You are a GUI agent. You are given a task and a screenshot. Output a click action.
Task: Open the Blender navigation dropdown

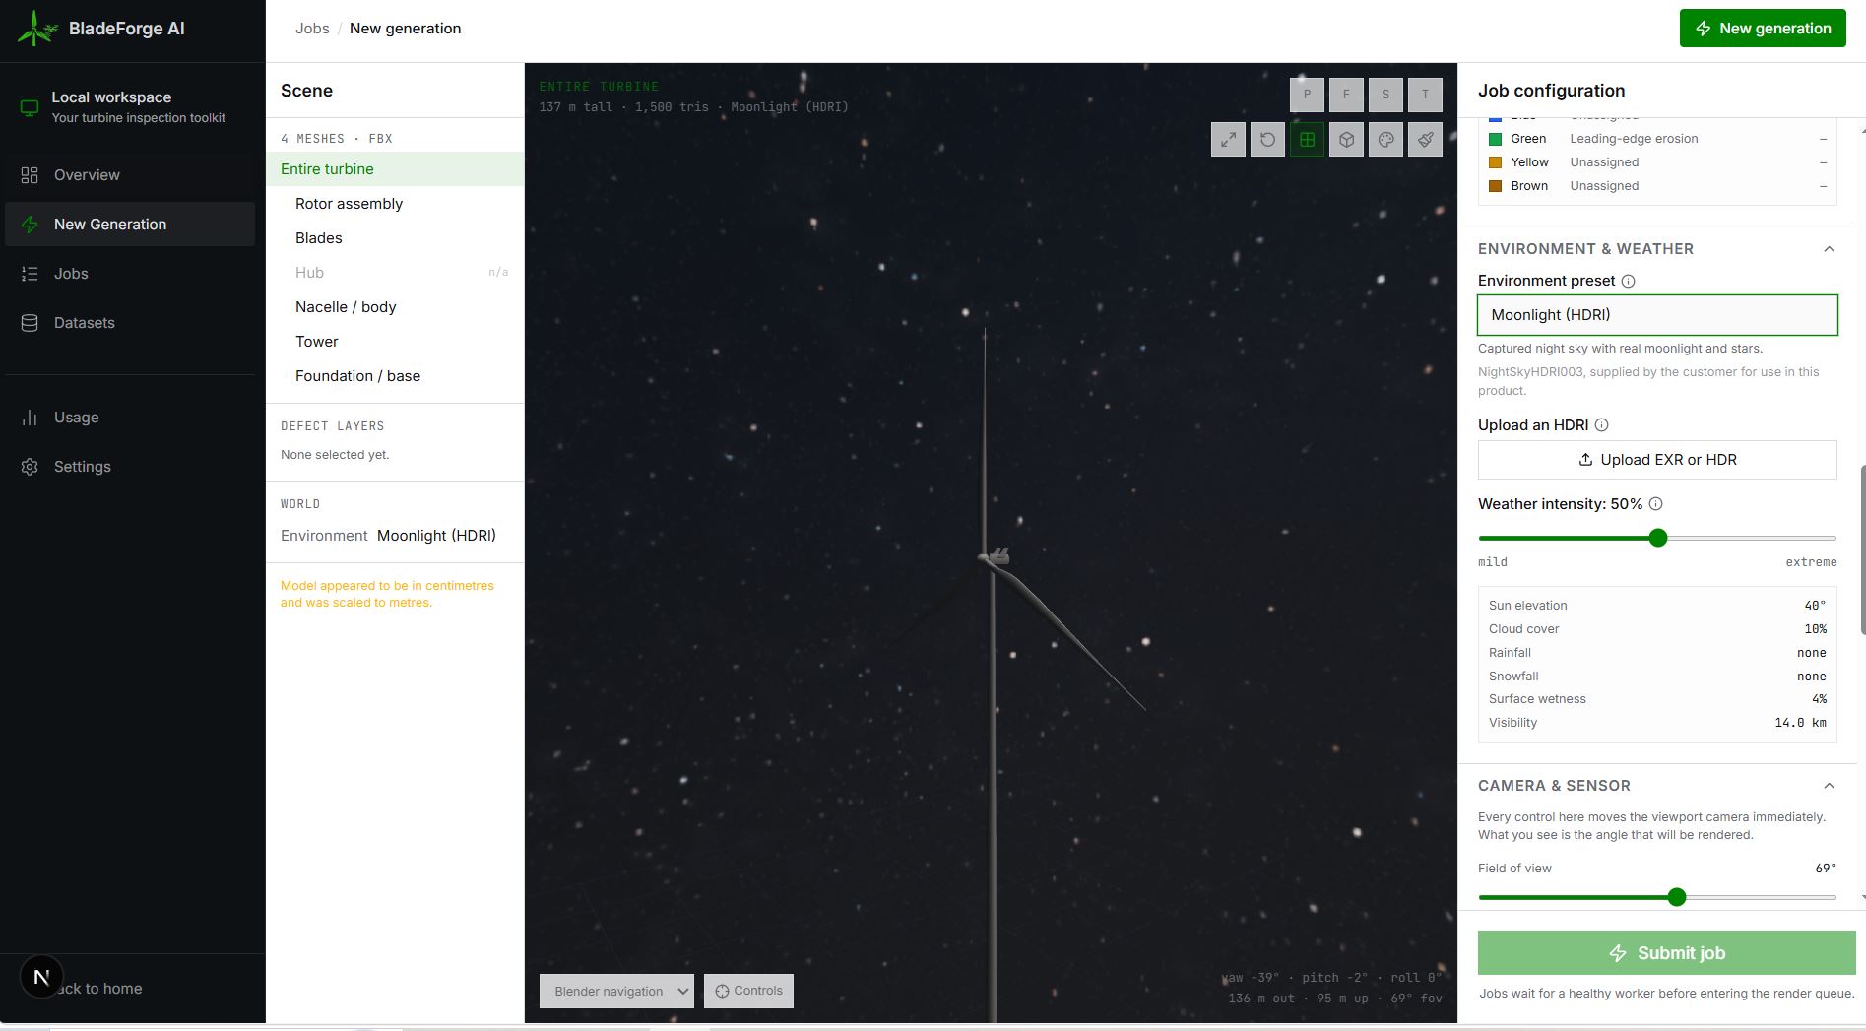tap(616, 991)
